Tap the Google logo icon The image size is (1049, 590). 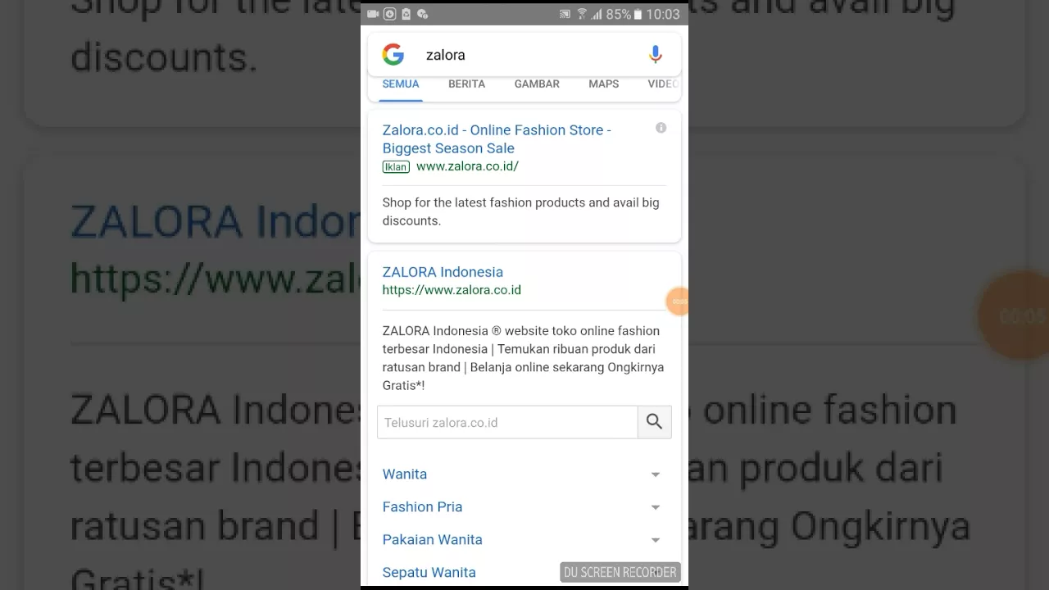pyautogui.click(x=393, y=55)
